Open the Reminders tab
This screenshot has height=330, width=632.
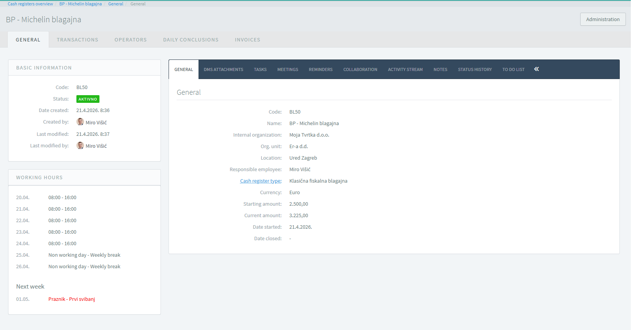(x=321, y=69)
